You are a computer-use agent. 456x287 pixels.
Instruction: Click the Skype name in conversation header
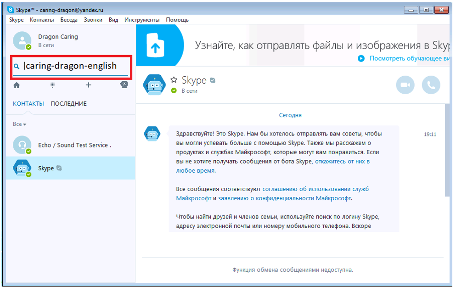pyautogui.click(x=194, y=80)
